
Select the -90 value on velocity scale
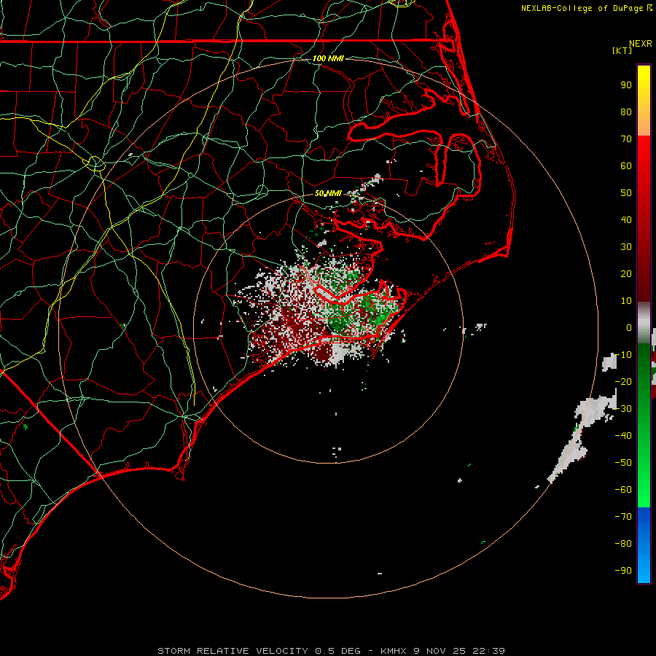(x=623, y=571)
